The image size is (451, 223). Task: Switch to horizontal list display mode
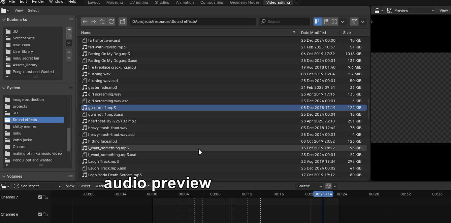click(326, 22)
